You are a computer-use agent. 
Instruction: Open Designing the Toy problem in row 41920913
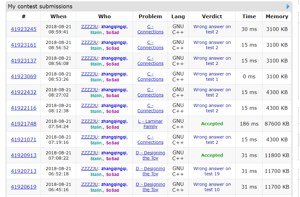click(150, 155)
